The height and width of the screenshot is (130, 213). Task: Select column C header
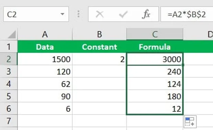155,34
